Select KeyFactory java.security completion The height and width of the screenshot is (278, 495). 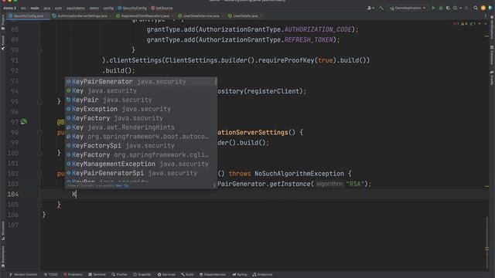(141, 118)
